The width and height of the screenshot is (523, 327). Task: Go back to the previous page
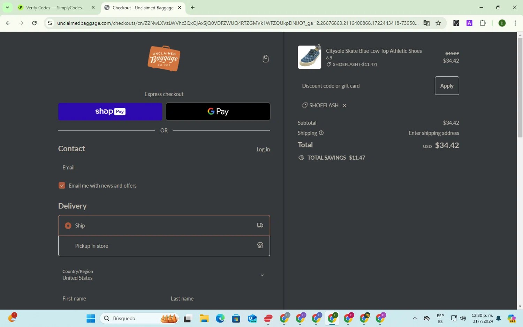pos(8,23)
